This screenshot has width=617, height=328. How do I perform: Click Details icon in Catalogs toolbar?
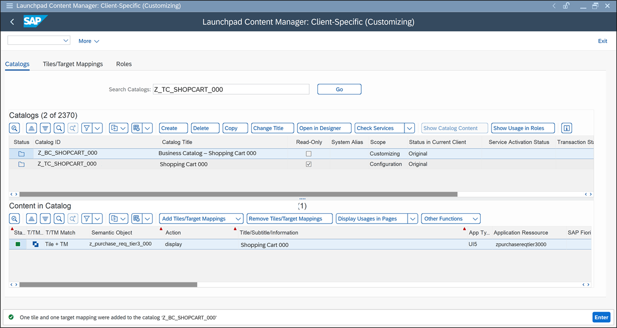tap(14, 128)
